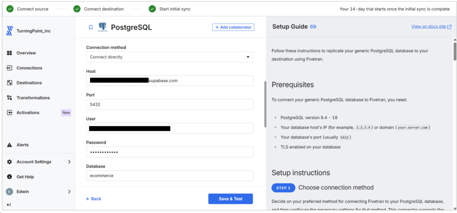Click the Start initial sync green checkmark
Viewport: 457px width, 213px height.
coord(152,9)
